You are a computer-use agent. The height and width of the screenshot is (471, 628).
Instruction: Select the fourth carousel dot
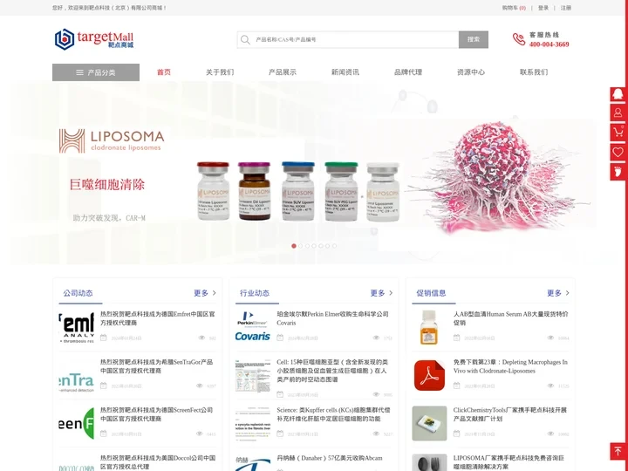[314, 246]
